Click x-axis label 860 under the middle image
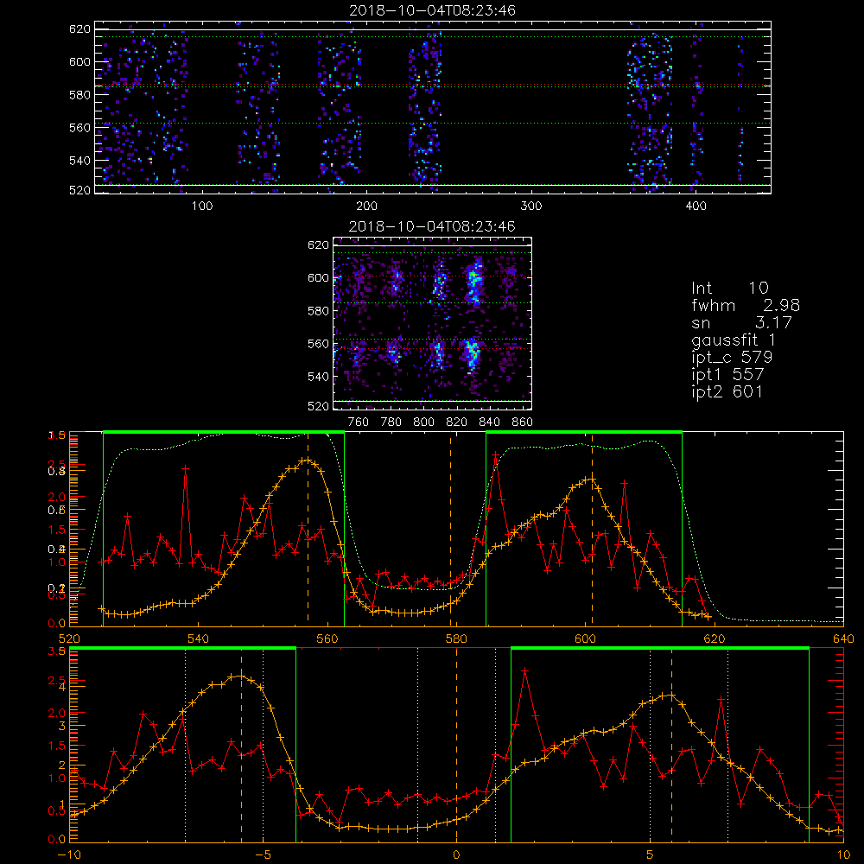The width and height of the screenshot is (864, 864). [523, 422]
